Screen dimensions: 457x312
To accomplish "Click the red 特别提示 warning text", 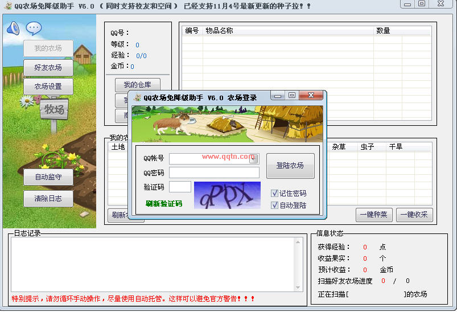I will [133, 298].
